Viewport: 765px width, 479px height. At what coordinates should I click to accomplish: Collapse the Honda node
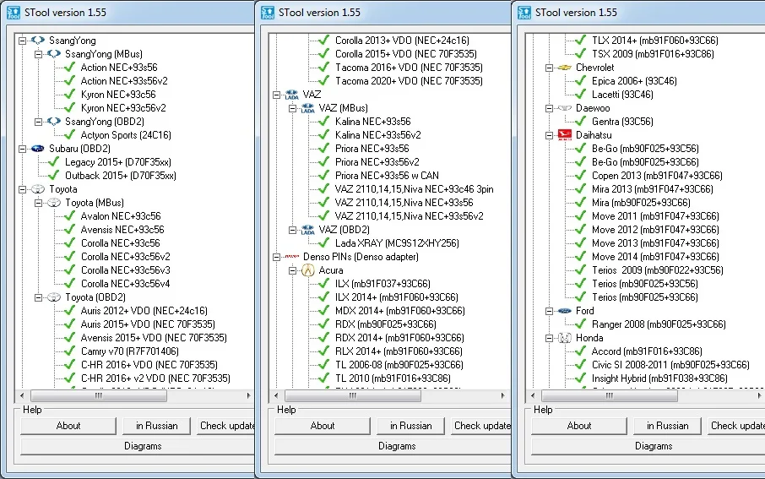pyautogui.click(x=550, y=338)
